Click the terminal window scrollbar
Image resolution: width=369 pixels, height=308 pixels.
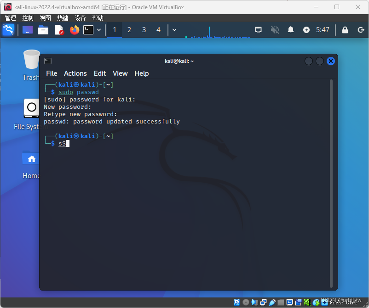(x=331, y=184)
